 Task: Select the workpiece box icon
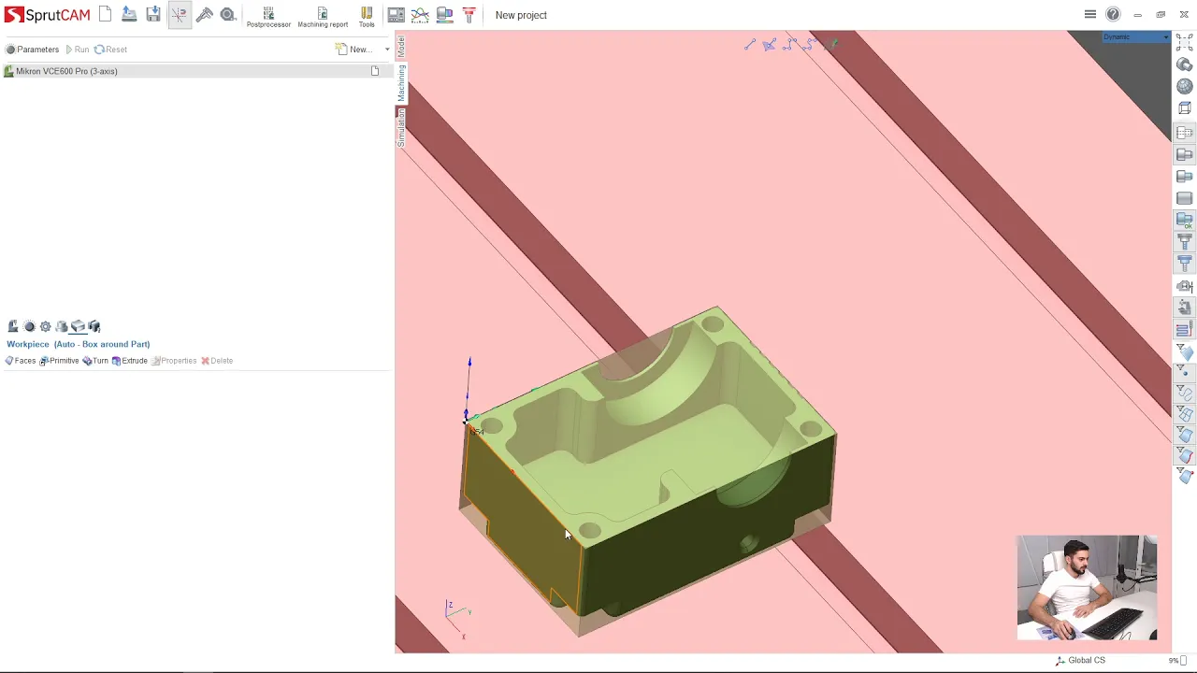78,326
